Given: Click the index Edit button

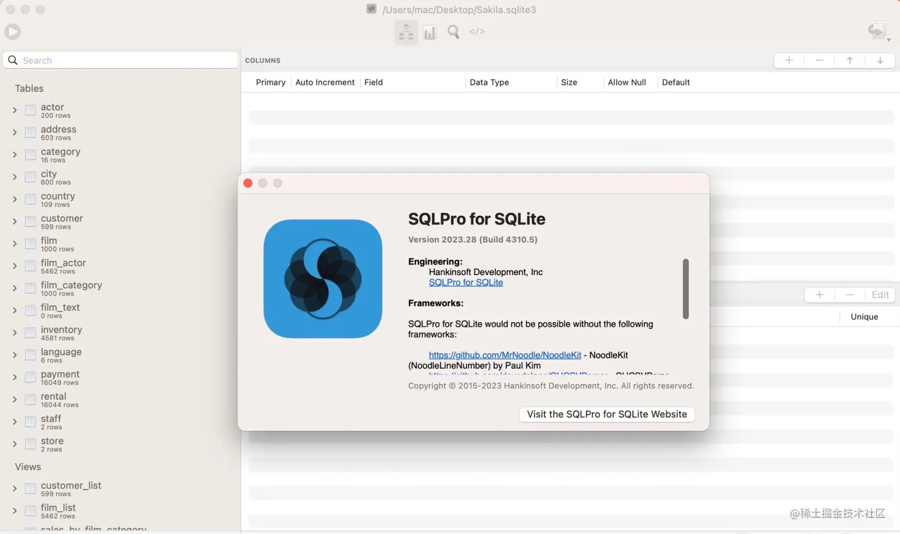Looking at the screenshot, I should pyautogui.click(x=880, y=295).
